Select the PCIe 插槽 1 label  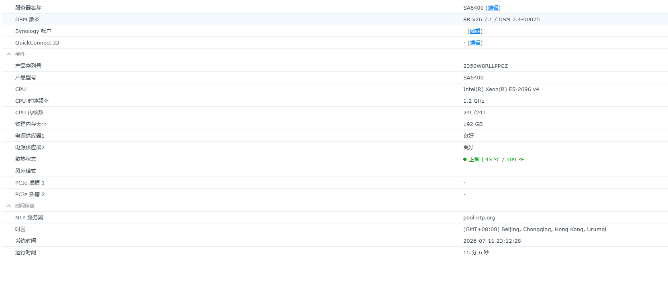(x=30, y=183)
